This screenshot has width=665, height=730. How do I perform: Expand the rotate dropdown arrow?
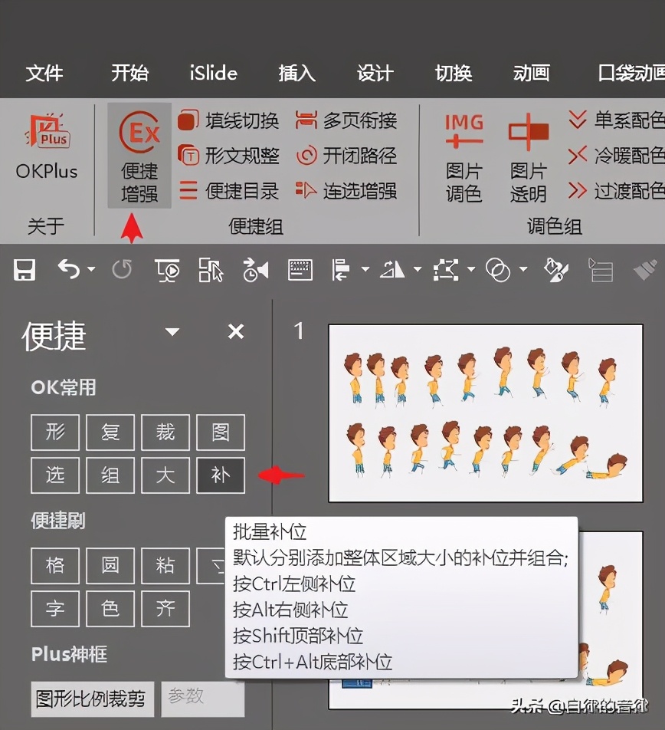point(418,269)
